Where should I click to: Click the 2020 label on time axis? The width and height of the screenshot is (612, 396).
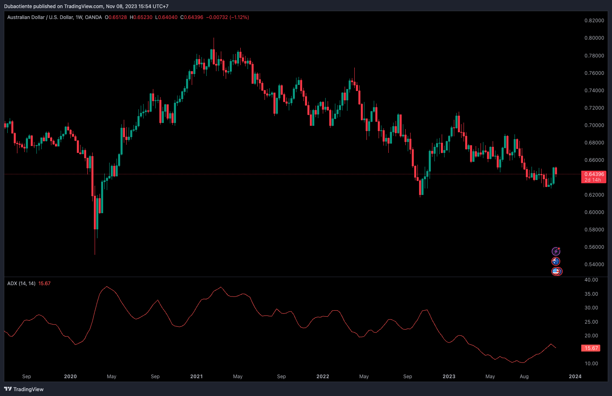(x=70, y=377)
